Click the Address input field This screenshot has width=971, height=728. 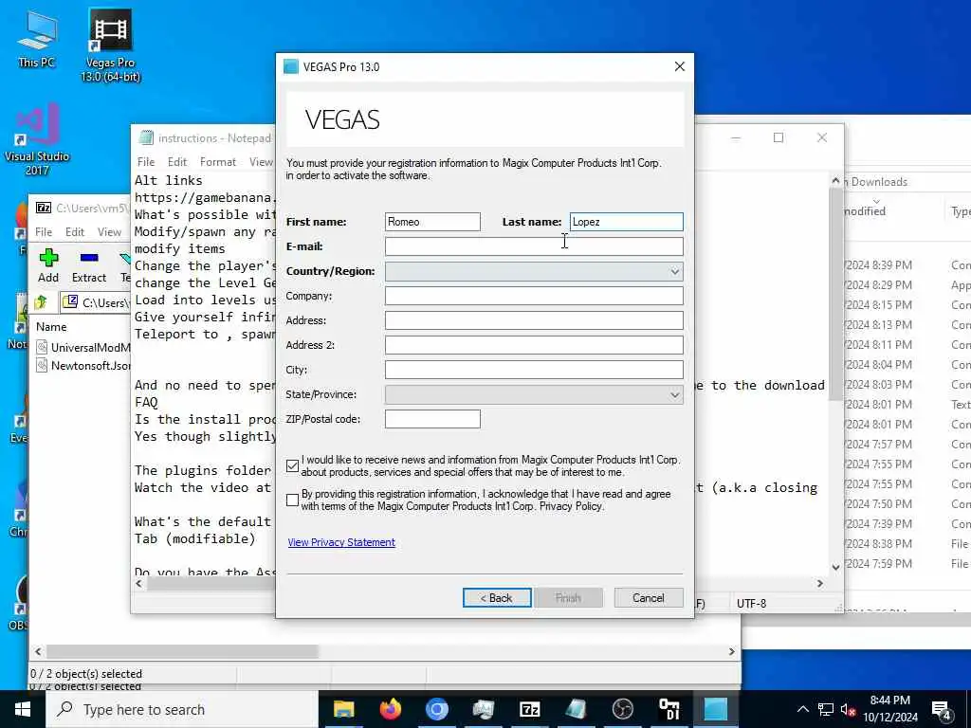point(534,320)
